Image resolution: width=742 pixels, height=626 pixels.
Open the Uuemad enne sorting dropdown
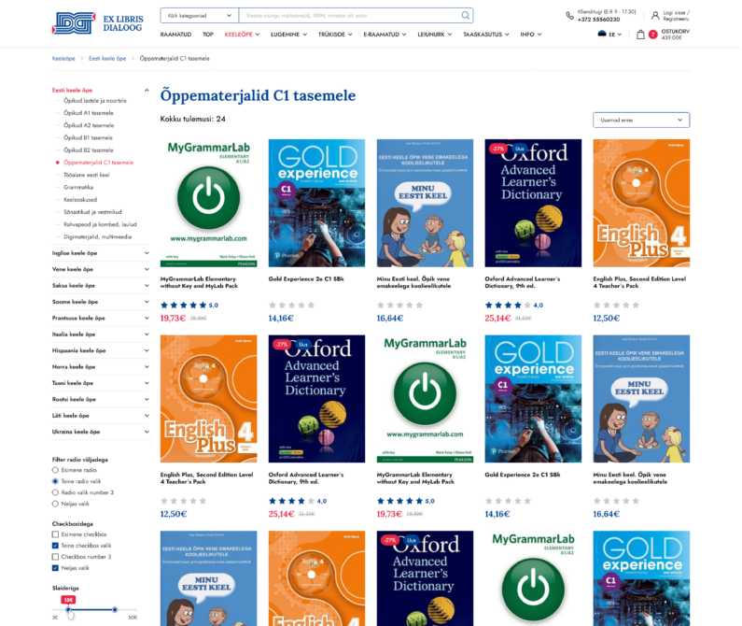pyautogui.click(x=641, y=120)
